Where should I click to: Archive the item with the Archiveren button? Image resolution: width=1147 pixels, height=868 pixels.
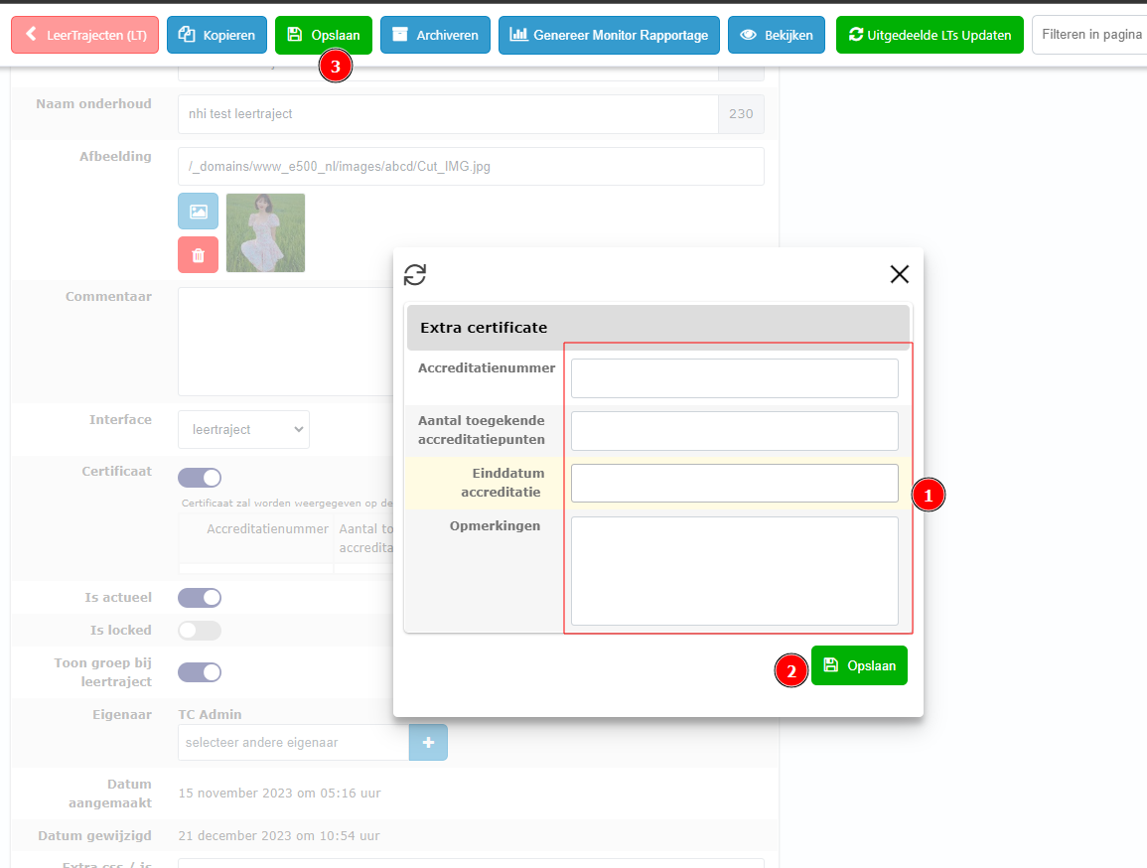point(435,35)
